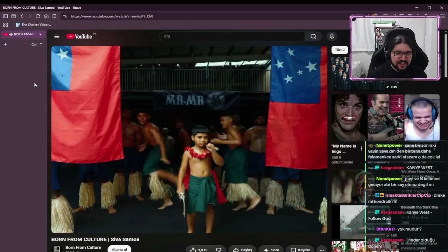This screenshot has height=252, width=448.
Task: Minimize the Brave browser window
Action: click(x=416, y=8)
